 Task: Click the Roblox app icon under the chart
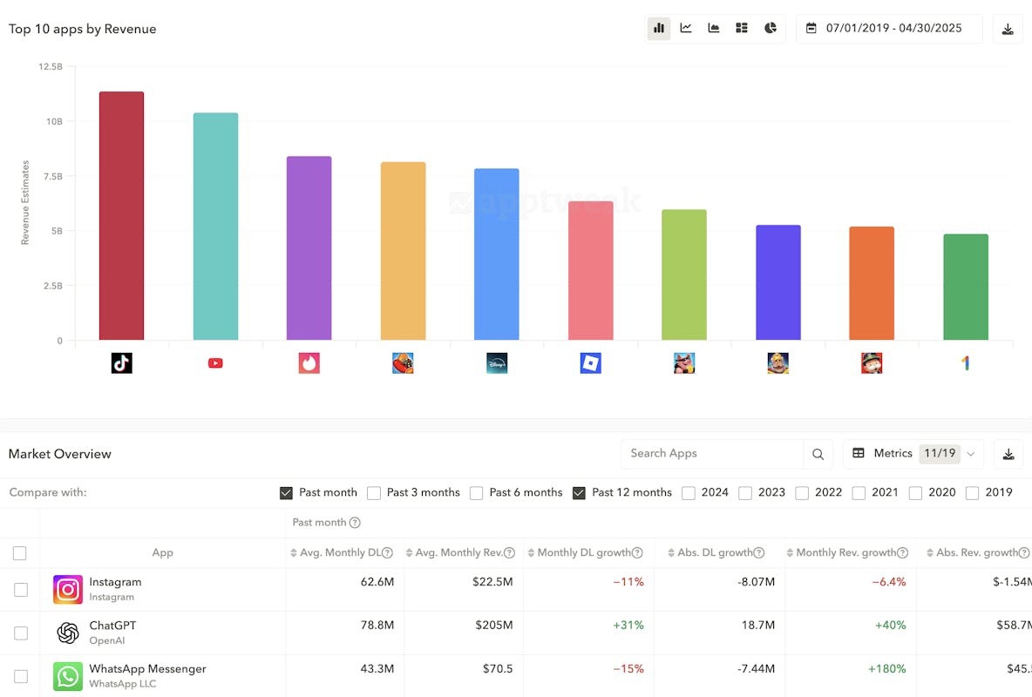590,362
